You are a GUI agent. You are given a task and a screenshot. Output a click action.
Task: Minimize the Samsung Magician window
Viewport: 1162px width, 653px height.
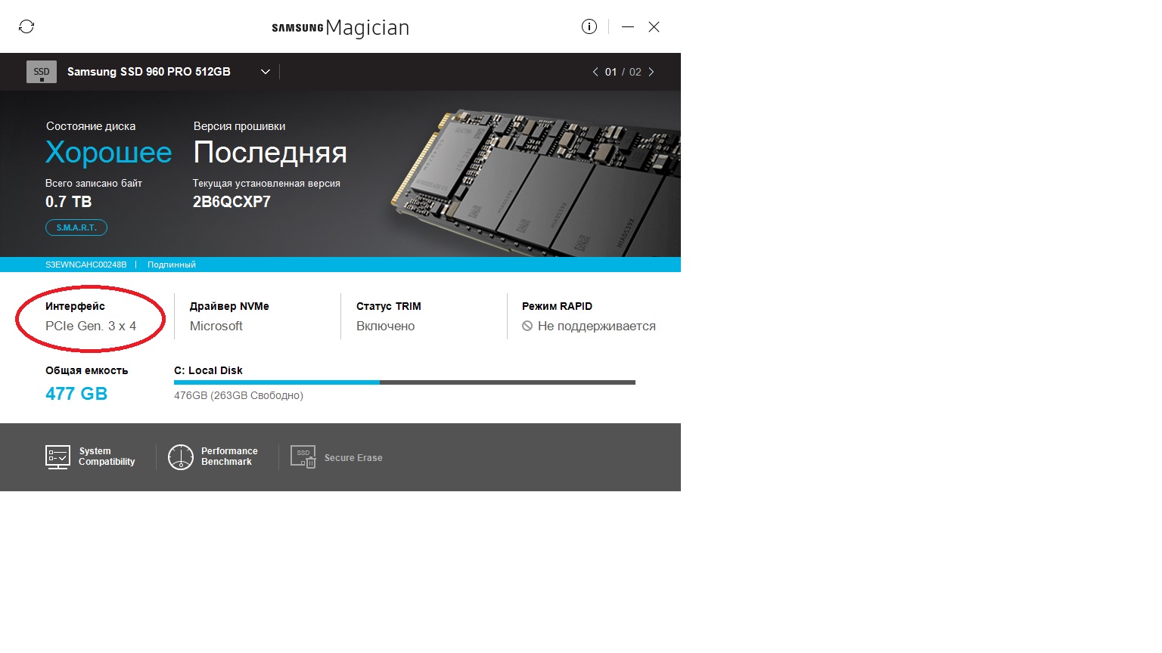pyautogui.click(x=628, y=26)
